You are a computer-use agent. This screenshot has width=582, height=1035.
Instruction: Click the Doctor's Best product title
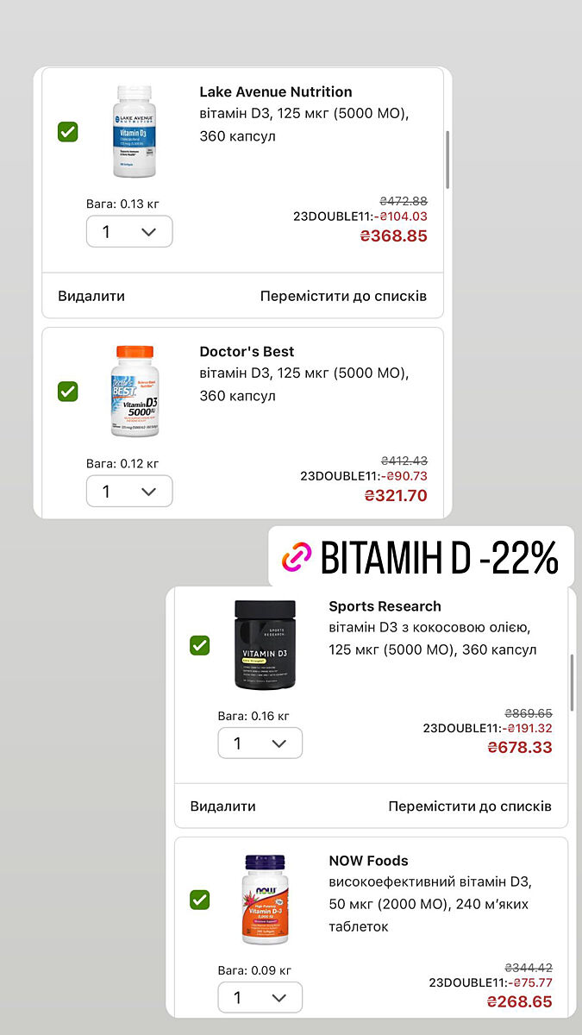pos(247,351)
